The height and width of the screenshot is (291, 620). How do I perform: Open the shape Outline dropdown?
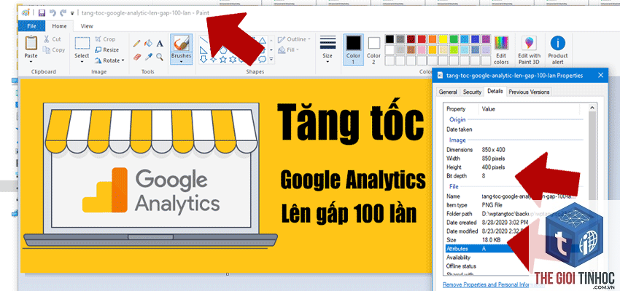coord(294,39)
